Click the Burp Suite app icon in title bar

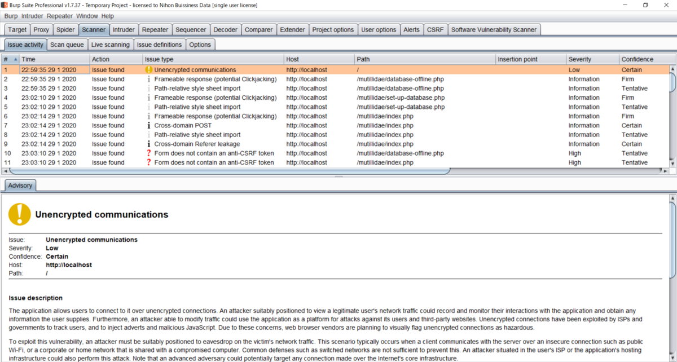pyautogui.click(x=5, y=5)
